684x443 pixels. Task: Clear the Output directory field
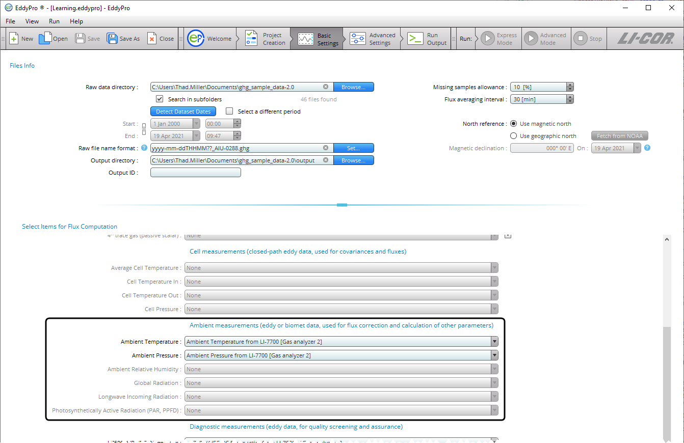point(326,160)
